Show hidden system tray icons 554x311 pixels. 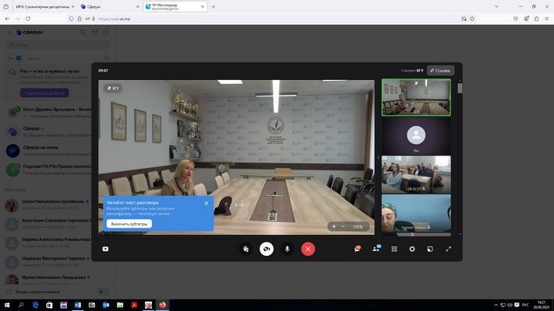pyautogui.click(x=496, y=305)
